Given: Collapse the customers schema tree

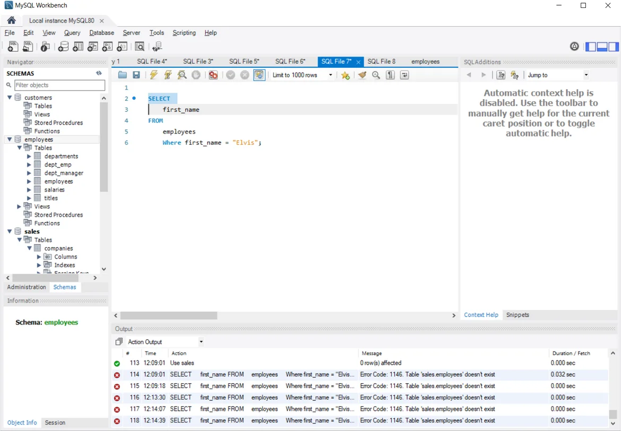Looking at the screenshot, I should pos(10,98).
